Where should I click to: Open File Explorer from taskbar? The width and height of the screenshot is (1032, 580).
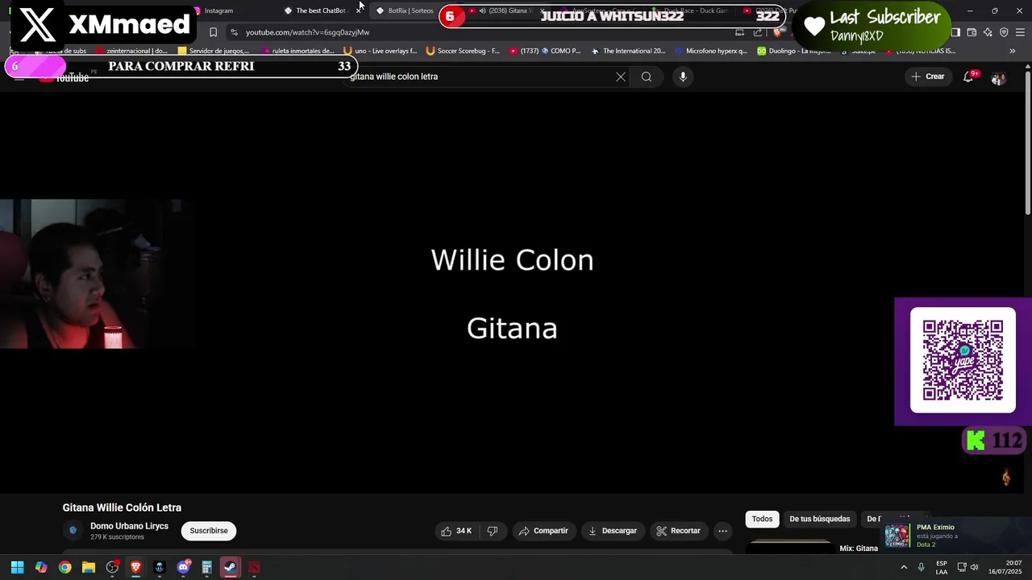click(x=89, y=567)
